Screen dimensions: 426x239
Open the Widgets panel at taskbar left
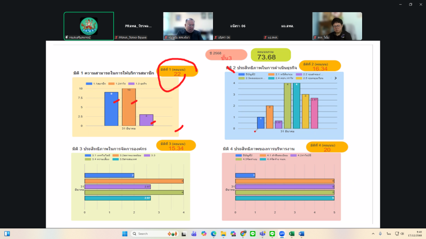(x=7, y=234)
